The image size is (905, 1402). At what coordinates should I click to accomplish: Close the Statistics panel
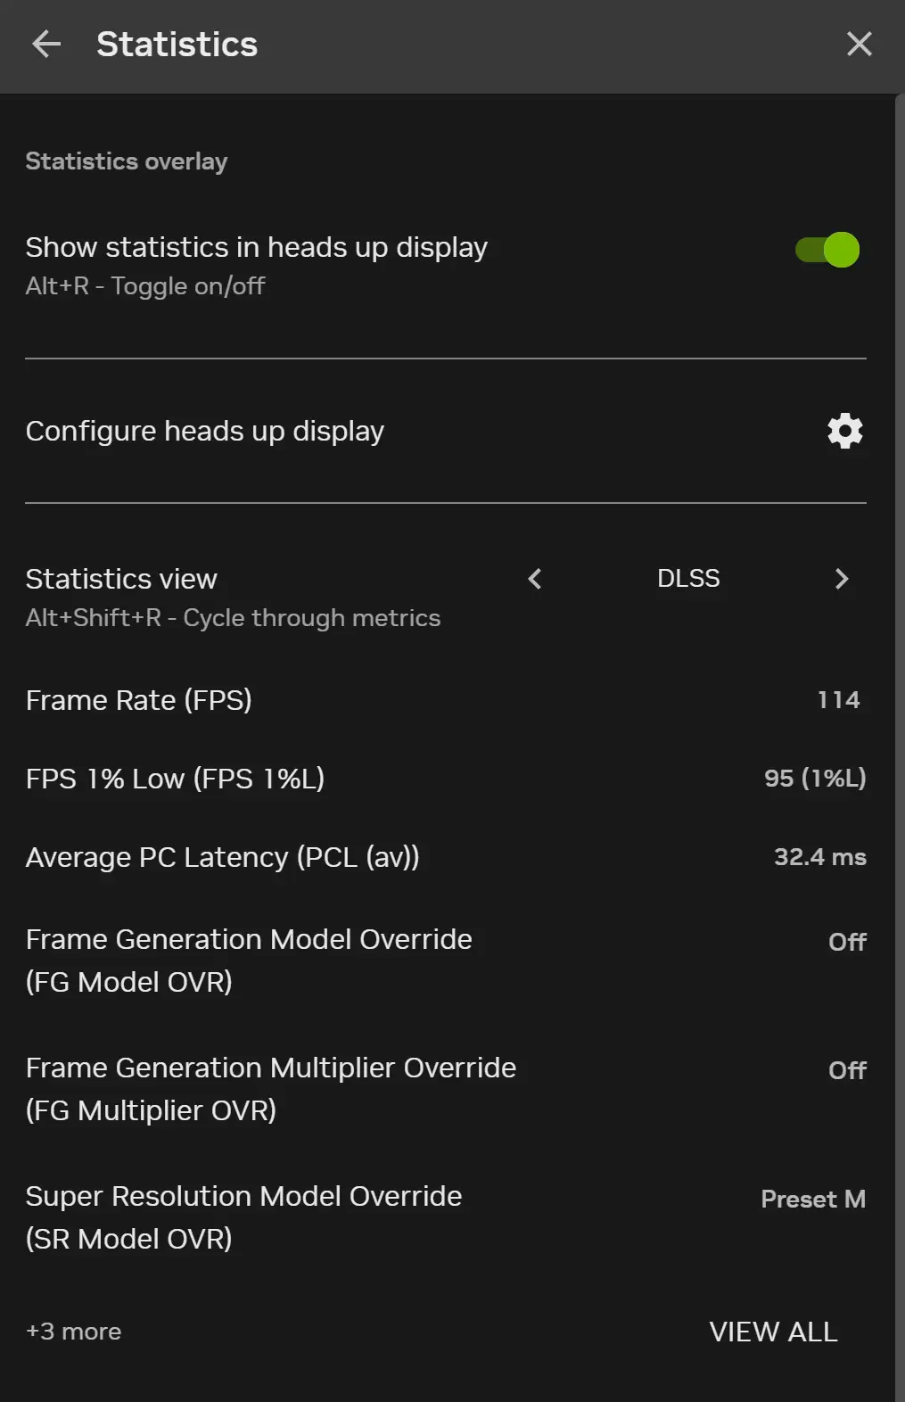point(859,44)
